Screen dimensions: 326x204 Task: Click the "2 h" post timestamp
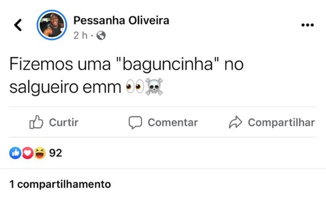coord(80,35)
